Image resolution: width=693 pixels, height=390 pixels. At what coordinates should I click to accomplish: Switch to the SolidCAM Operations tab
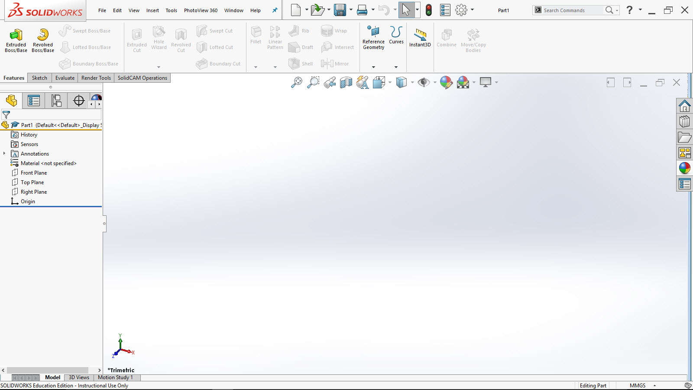[x=142, y=78]
